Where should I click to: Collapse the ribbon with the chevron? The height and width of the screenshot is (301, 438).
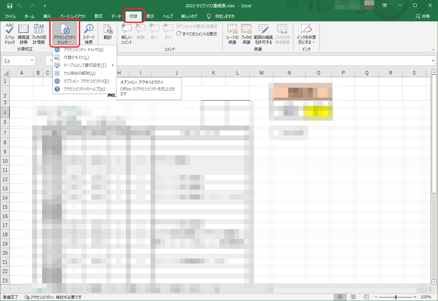433,49
